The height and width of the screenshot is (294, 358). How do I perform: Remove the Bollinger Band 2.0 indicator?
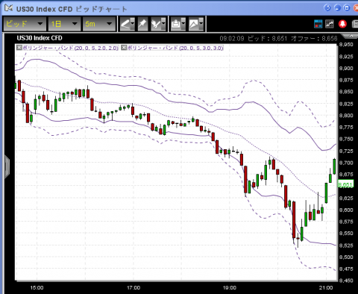(19, 48)
